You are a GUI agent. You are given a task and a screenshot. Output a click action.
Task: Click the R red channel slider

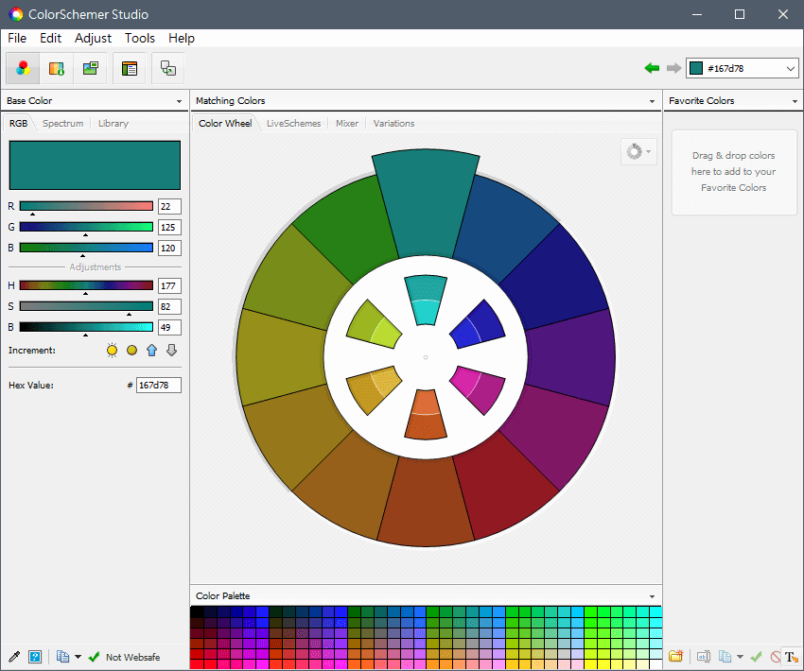tap(86, 206)
